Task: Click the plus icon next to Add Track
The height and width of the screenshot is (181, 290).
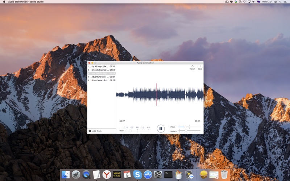Action: pos(90,131)
